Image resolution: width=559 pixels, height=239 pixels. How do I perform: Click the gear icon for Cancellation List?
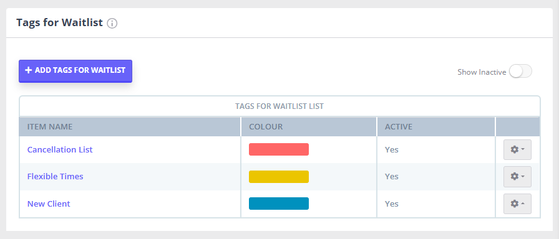coord(515,149)
